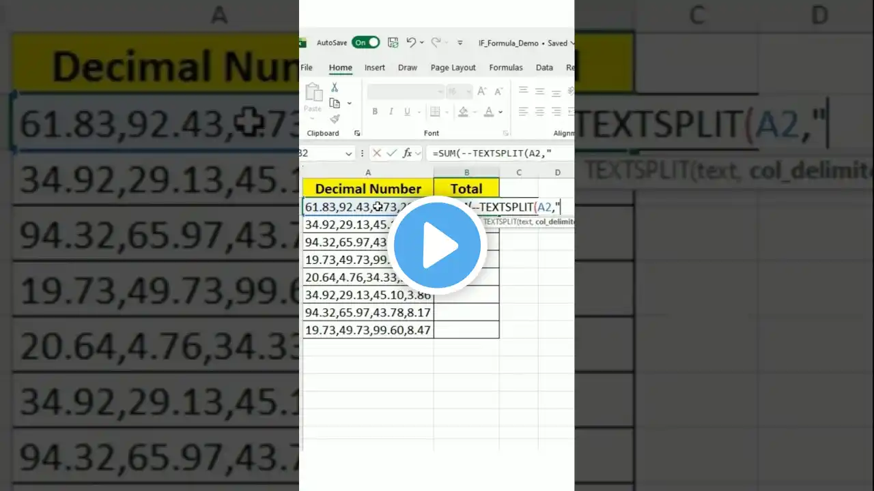Screen dimensions: 874x491
Task: Toggle Center alignment
Action: (x=540, y=112)
